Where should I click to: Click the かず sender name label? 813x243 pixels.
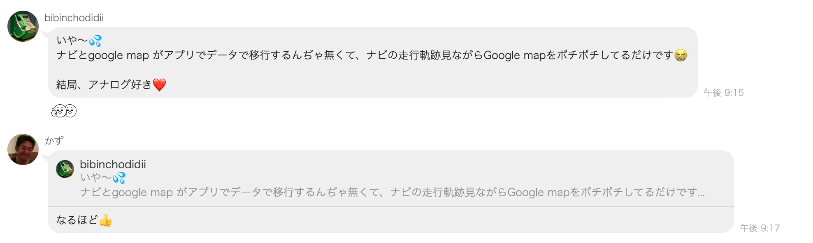point(54,141)
